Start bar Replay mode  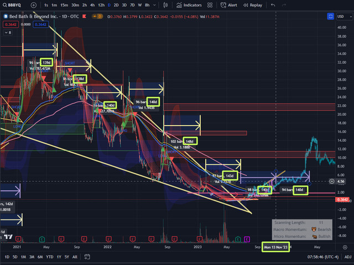(x=253, y=5)
